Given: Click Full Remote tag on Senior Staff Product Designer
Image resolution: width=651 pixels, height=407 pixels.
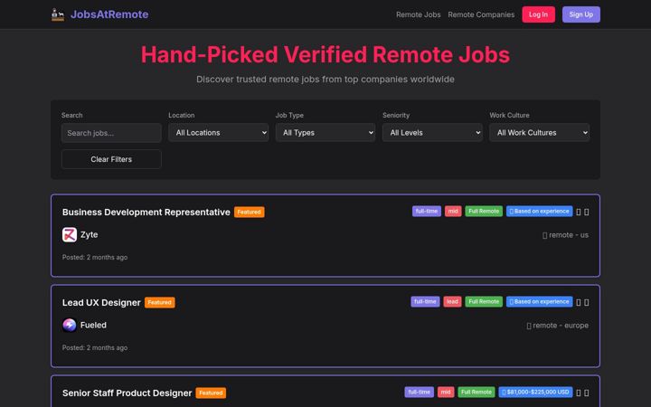Looking at the screenshot, I should click(476, 392).
